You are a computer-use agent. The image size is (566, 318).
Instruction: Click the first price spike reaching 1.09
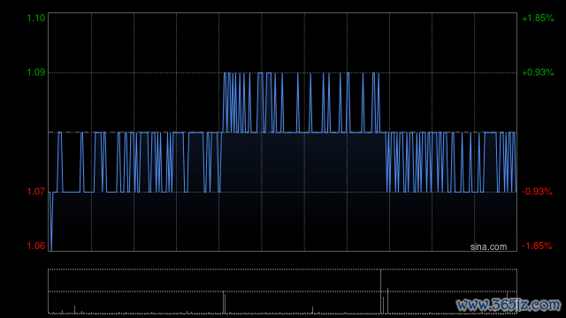click(225, 73)
